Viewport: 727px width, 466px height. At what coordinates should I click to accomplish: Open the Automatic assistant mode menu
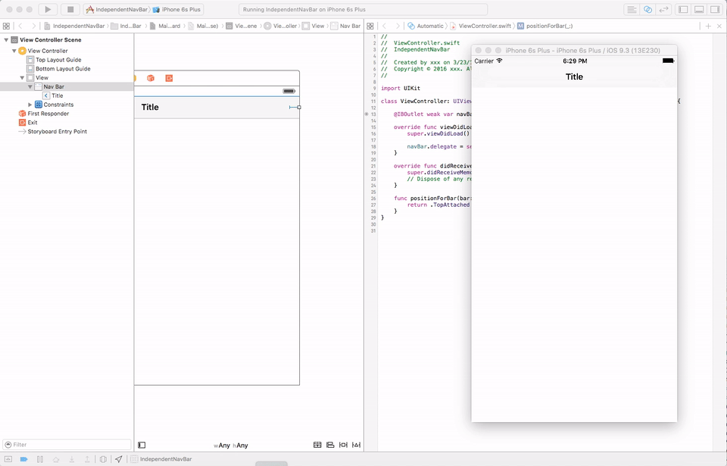[x=426, y=26]
